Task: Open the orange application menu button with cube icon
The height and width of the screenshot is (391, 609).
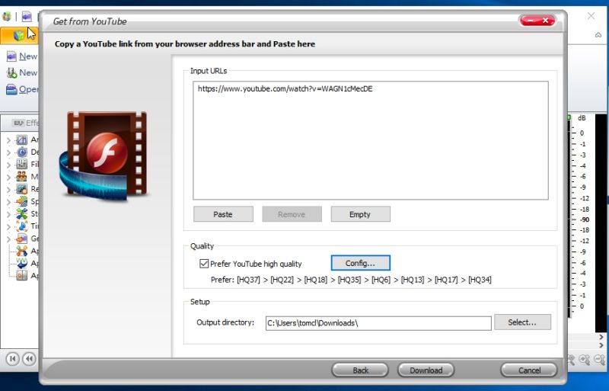Action: click(19, 35)
